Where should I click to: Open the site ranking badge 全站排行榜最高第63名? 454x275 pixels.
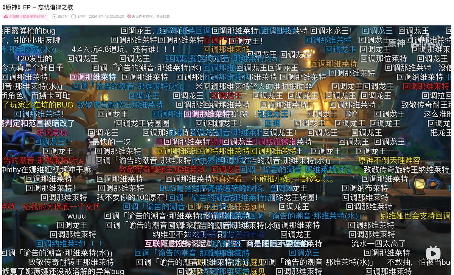26,17
